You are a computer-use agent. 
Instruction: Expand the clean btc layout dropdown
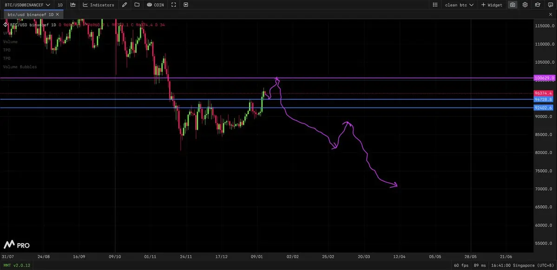[x=459, y=5]
